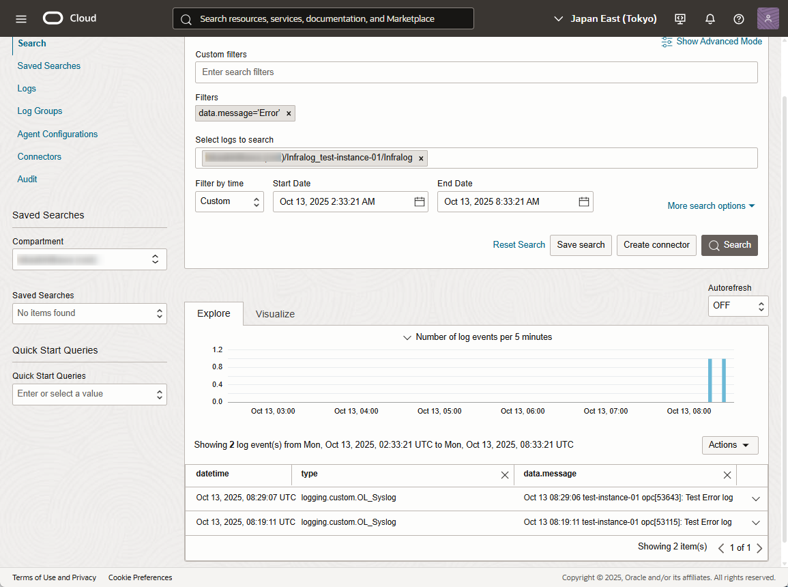
Task: Expand the 08:29:07 log entry row
Action: (x=755, y=498)
